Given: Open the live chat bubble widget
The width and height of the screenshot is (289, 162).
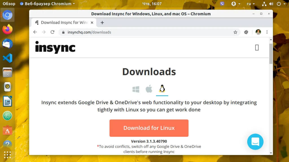Looking at the screenshot, I should pos(255,142).
